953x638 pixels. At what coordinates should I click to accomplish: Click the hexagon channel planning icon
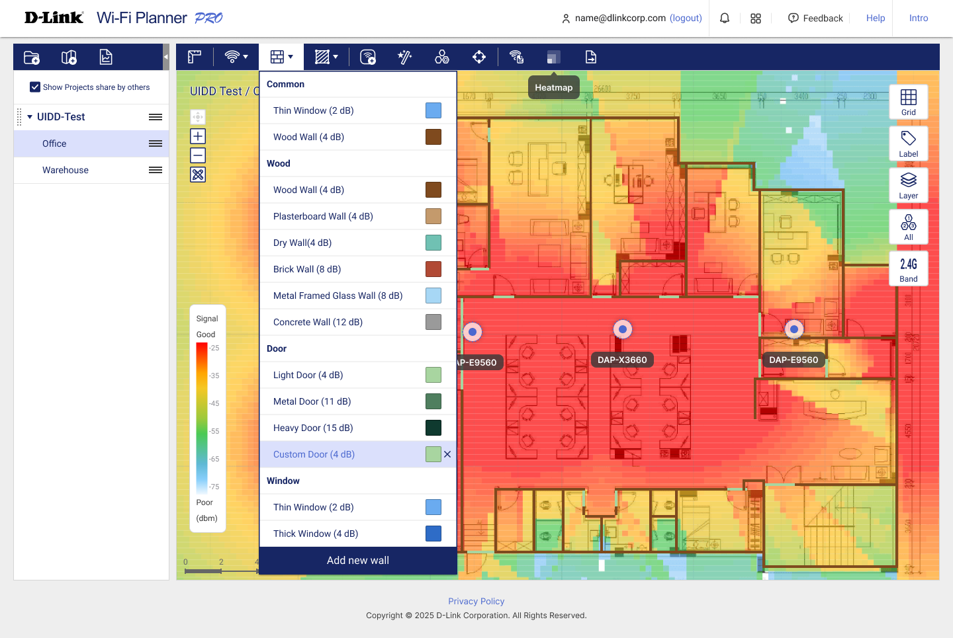tap(442, 58)
